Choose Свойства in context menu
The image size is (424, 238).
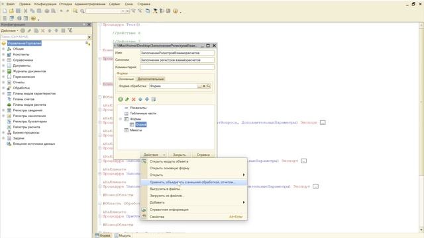click(x=193, y=217)
